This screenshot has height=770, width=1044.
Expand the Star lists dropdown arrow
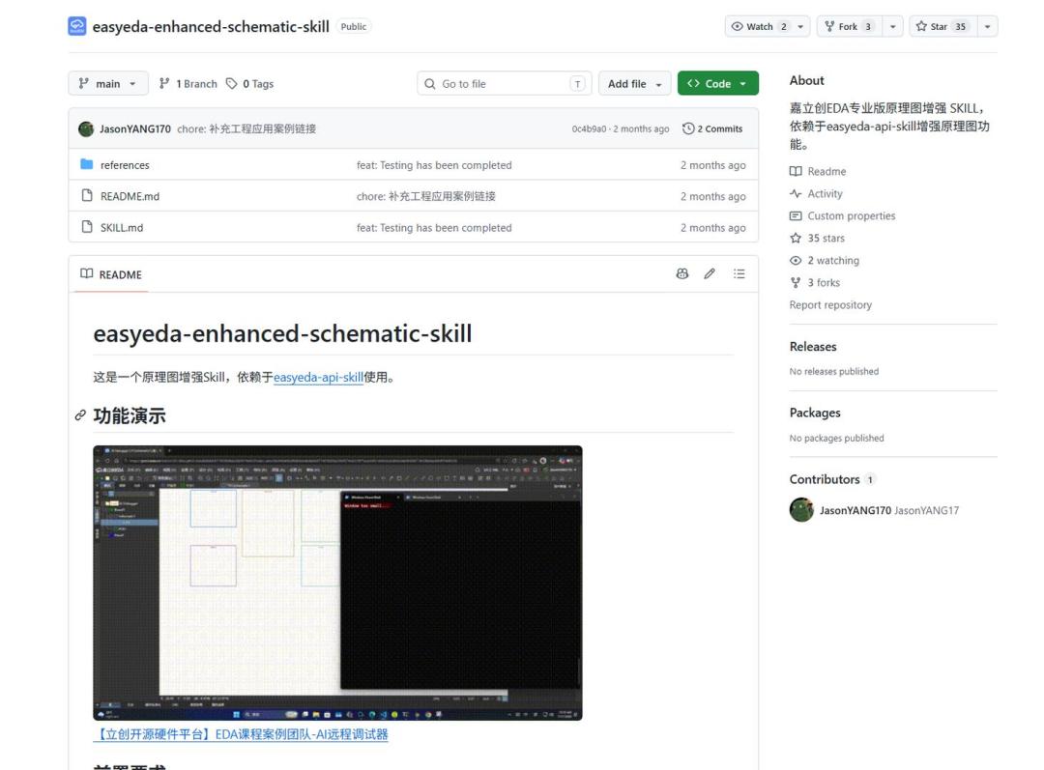987,27
